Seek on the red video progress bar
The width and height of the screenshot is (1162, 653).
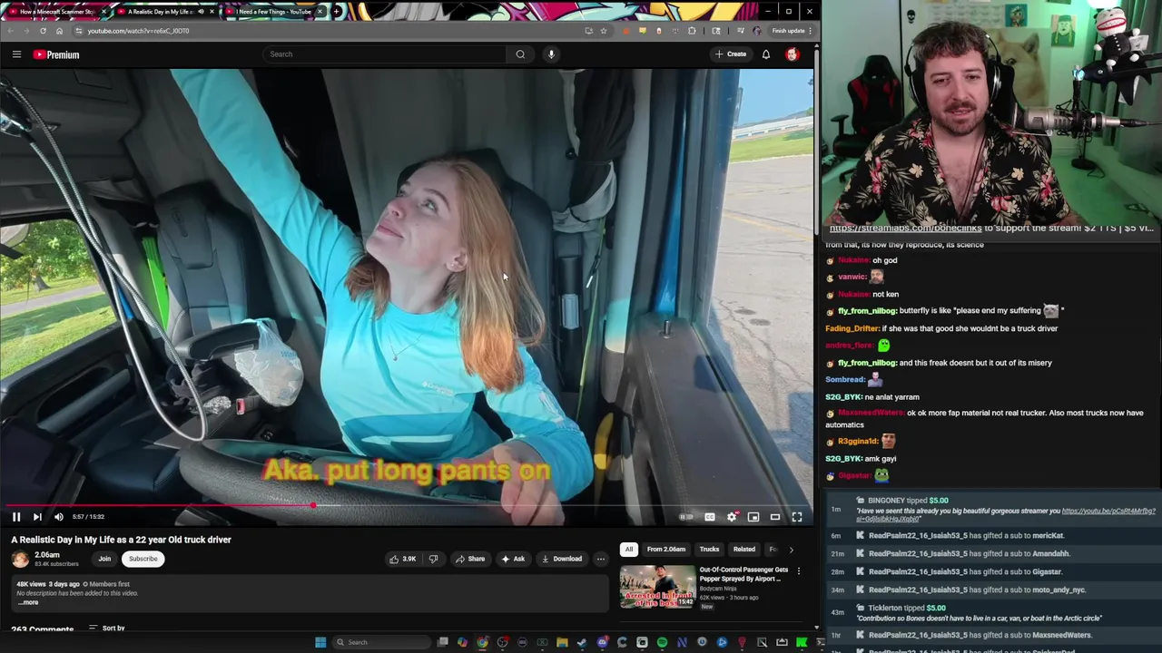coord(407,505)
